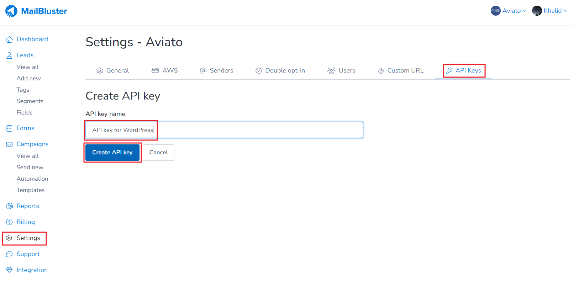
Task: Click the Leads person icon
Action: pos(10,55)
